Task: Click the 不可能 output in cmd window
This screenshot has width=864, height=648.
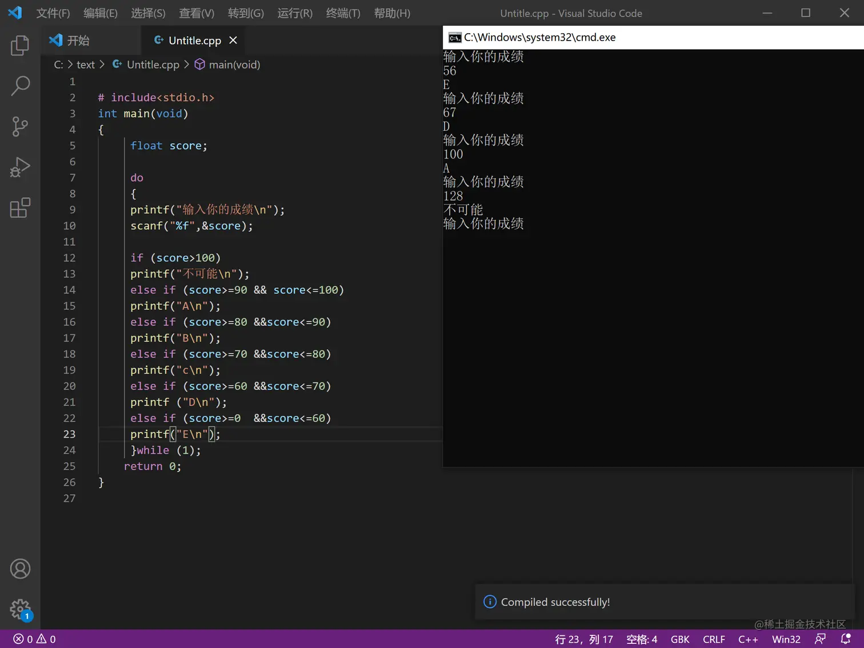Action: [463, 210]
